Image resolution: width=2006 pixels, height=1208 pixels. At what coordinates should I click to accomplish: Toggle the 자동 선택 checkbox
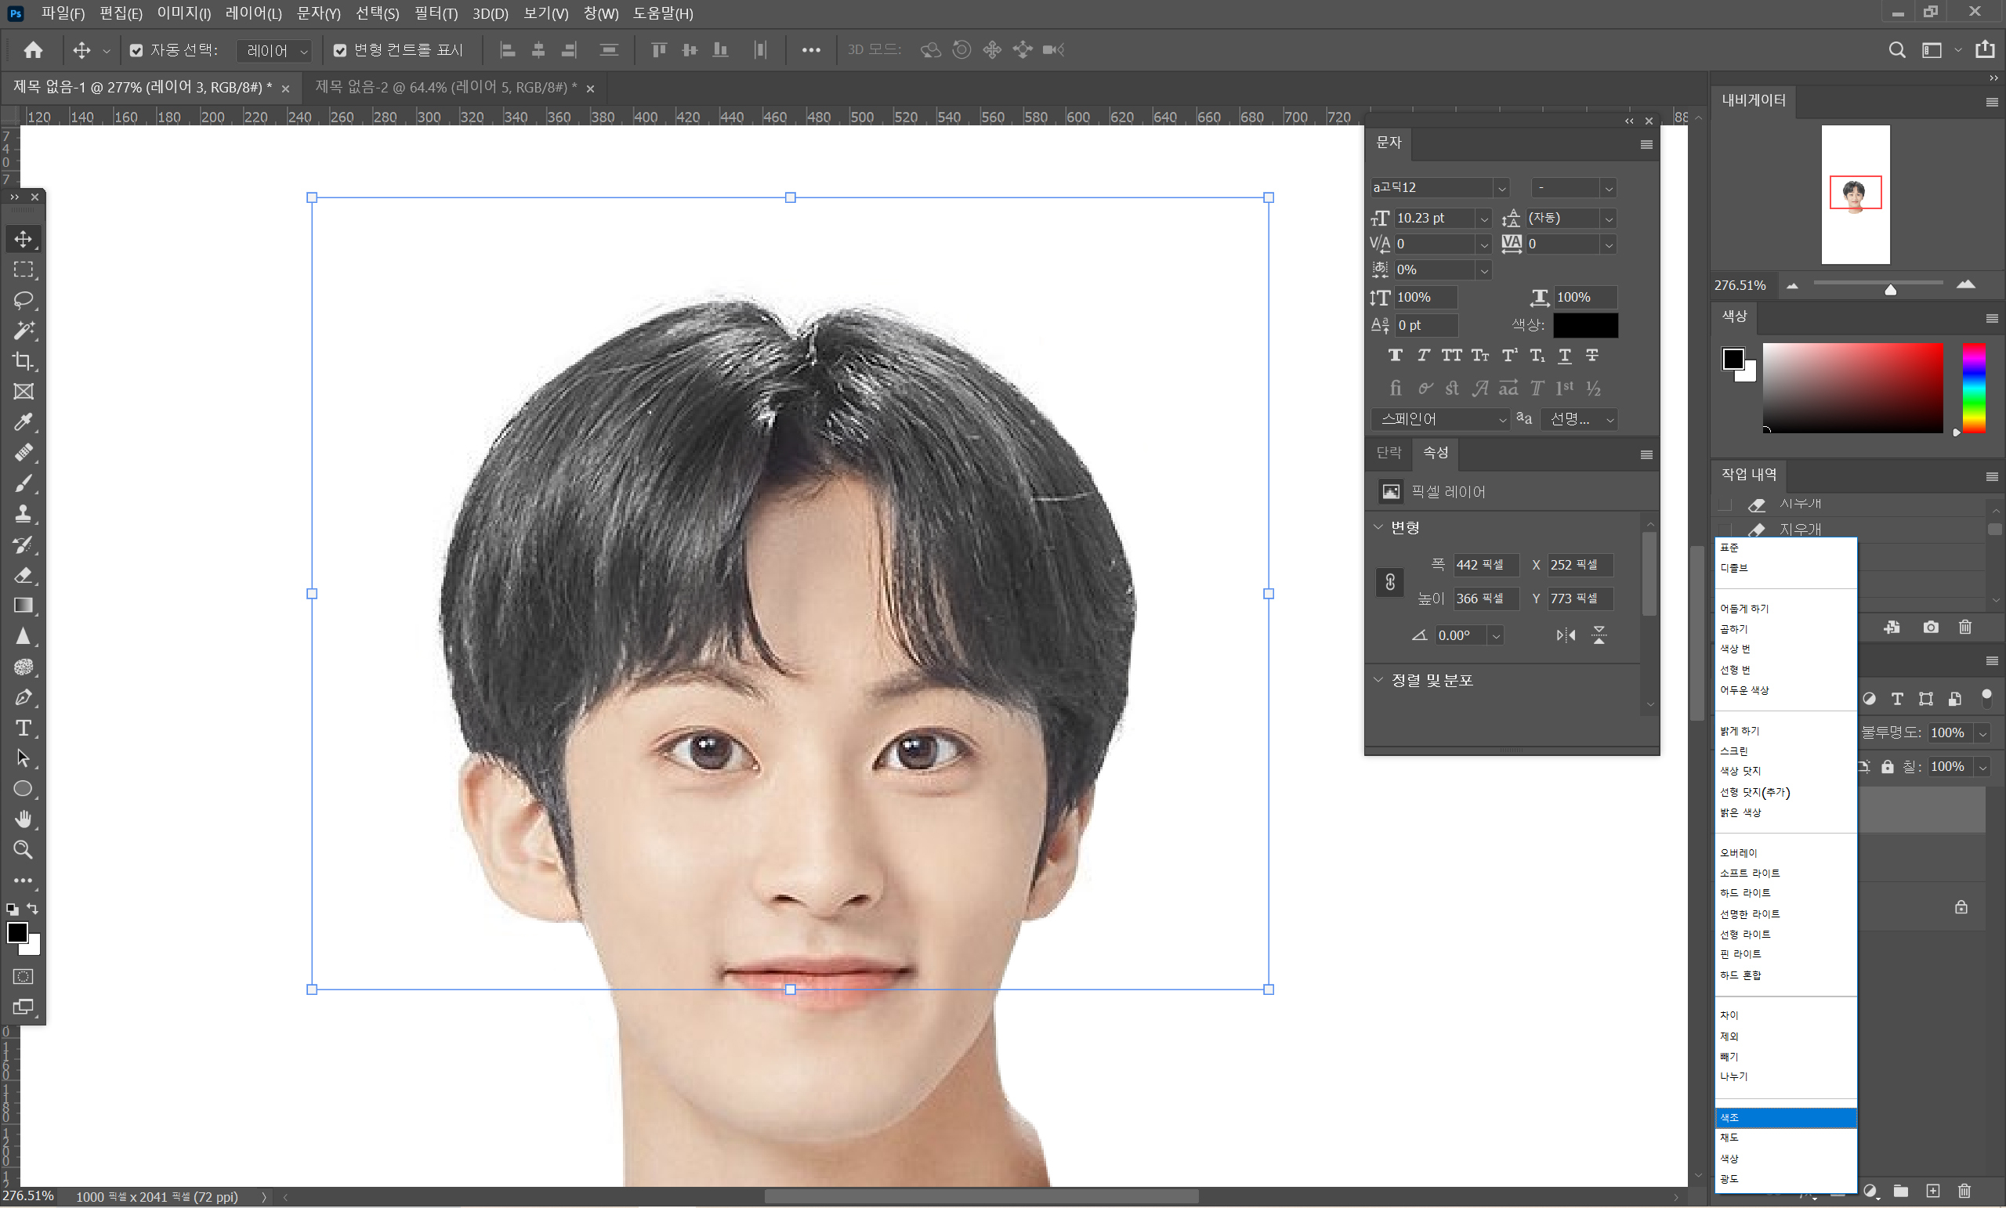136,50
